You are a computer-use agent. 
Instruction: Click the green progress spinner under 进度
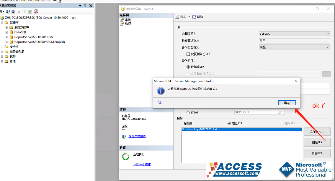coord(126,157)
